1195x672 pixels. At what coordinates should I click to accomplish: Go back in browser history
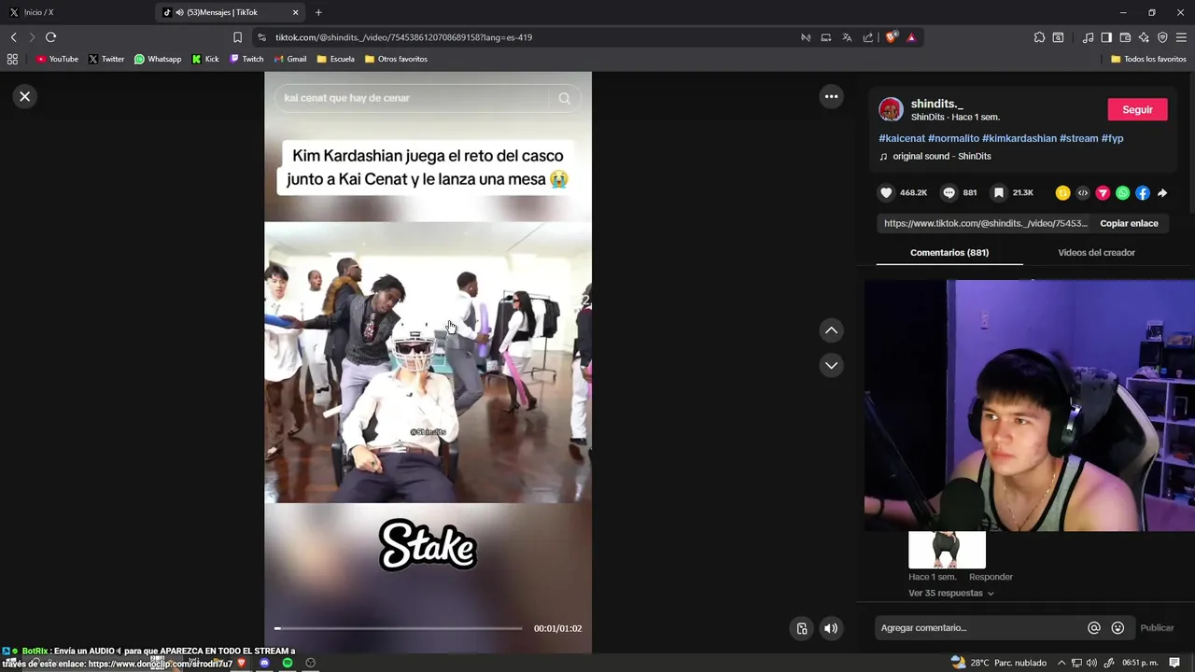point(13,37)
